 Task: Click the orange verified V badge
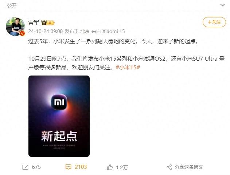coord(22,33)
